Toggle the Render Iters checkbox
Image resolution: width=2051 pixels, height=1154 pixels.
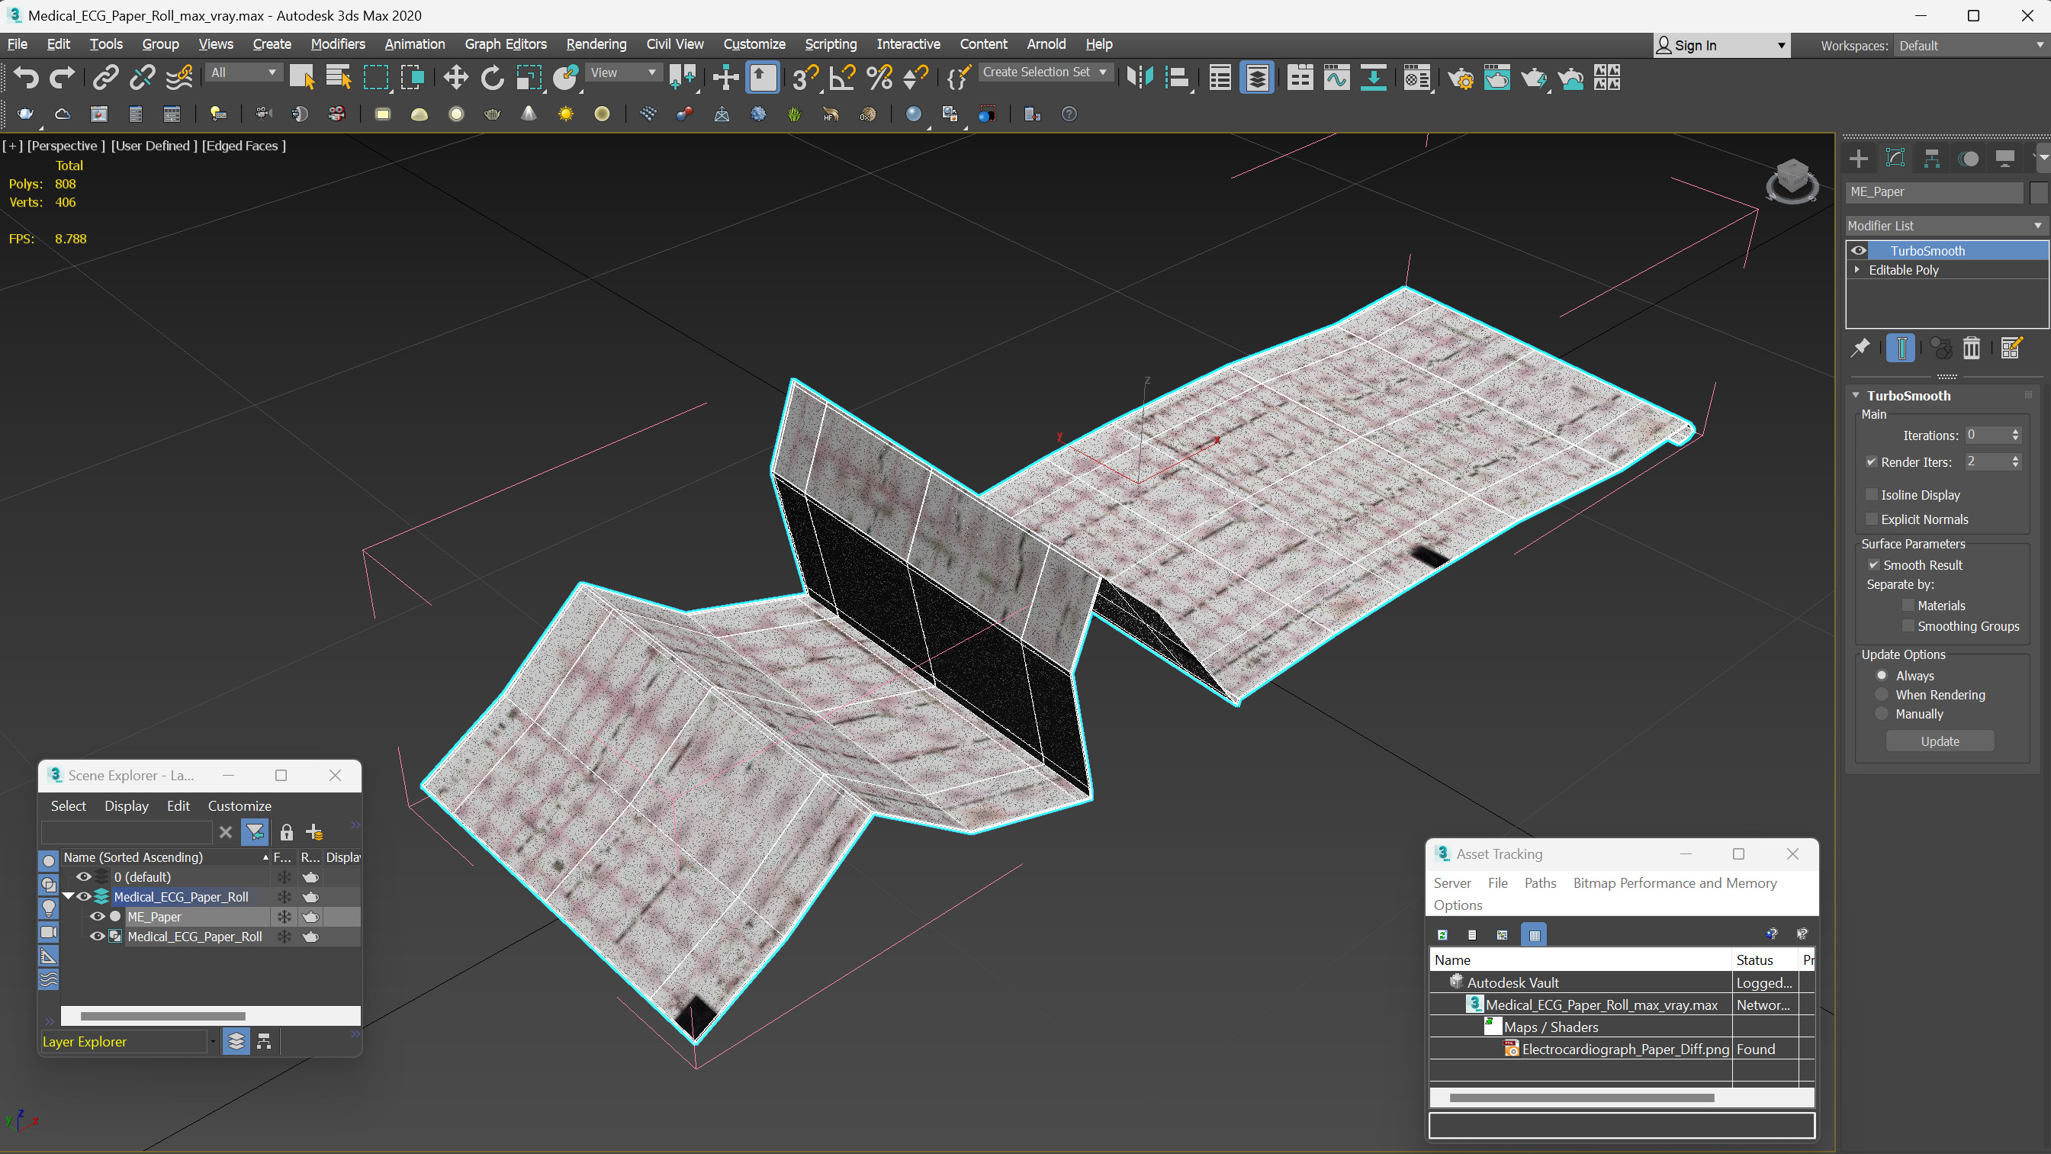pyautogui.click(x=1872, y=462)
